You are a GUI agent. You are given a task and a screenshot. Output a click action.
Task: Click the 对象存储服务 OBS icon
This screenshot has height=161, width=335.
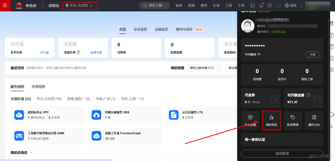pos(96,115)
